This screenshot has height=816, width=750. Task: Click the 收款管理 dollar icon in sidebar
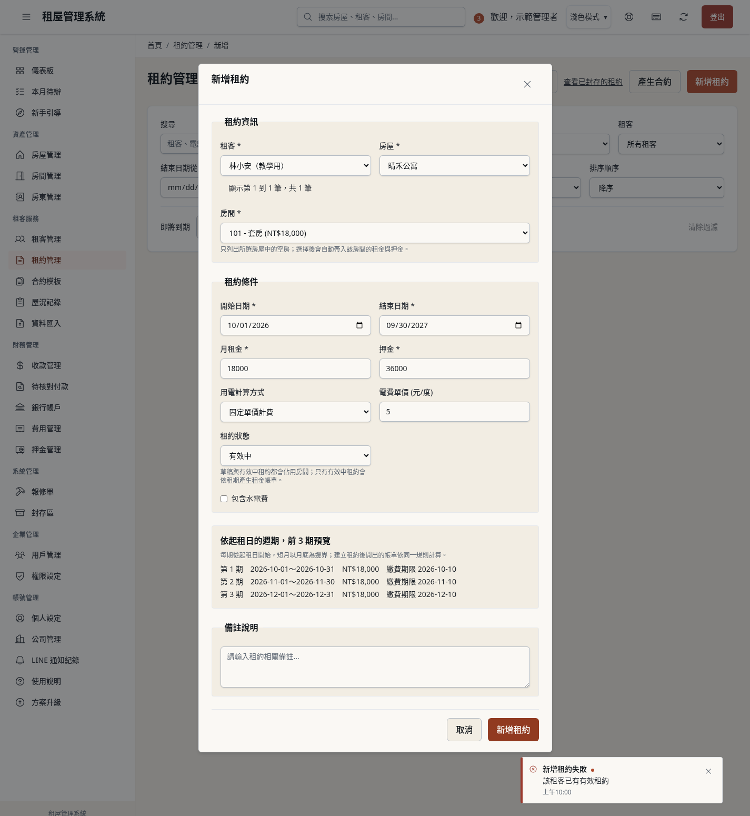[x=20, y=365]
